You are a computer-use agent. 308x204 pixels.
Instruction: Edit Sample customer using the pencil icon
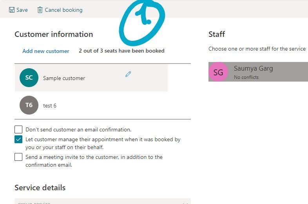pyautogui.click(x=128, y=74)
